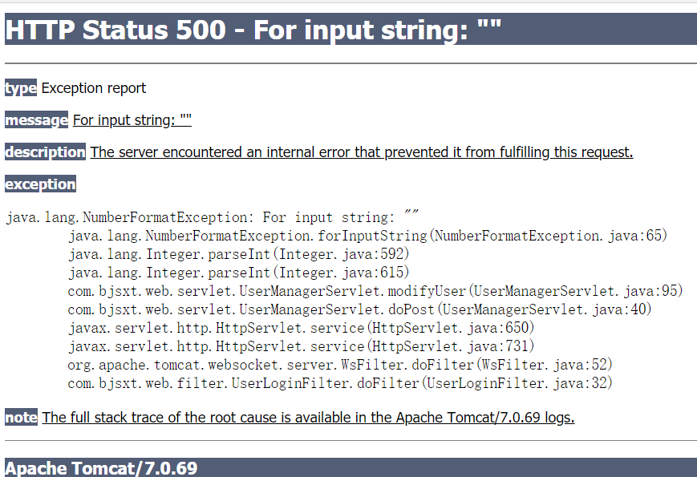This screenshot has height=477, width=697.
Task: Click the underlined 'For input string' message
Action: 132,120
